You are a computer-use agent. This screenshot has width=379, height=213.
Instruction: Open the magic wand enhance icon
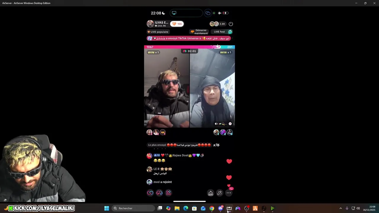pyautogui.click(x=220, y=193)
